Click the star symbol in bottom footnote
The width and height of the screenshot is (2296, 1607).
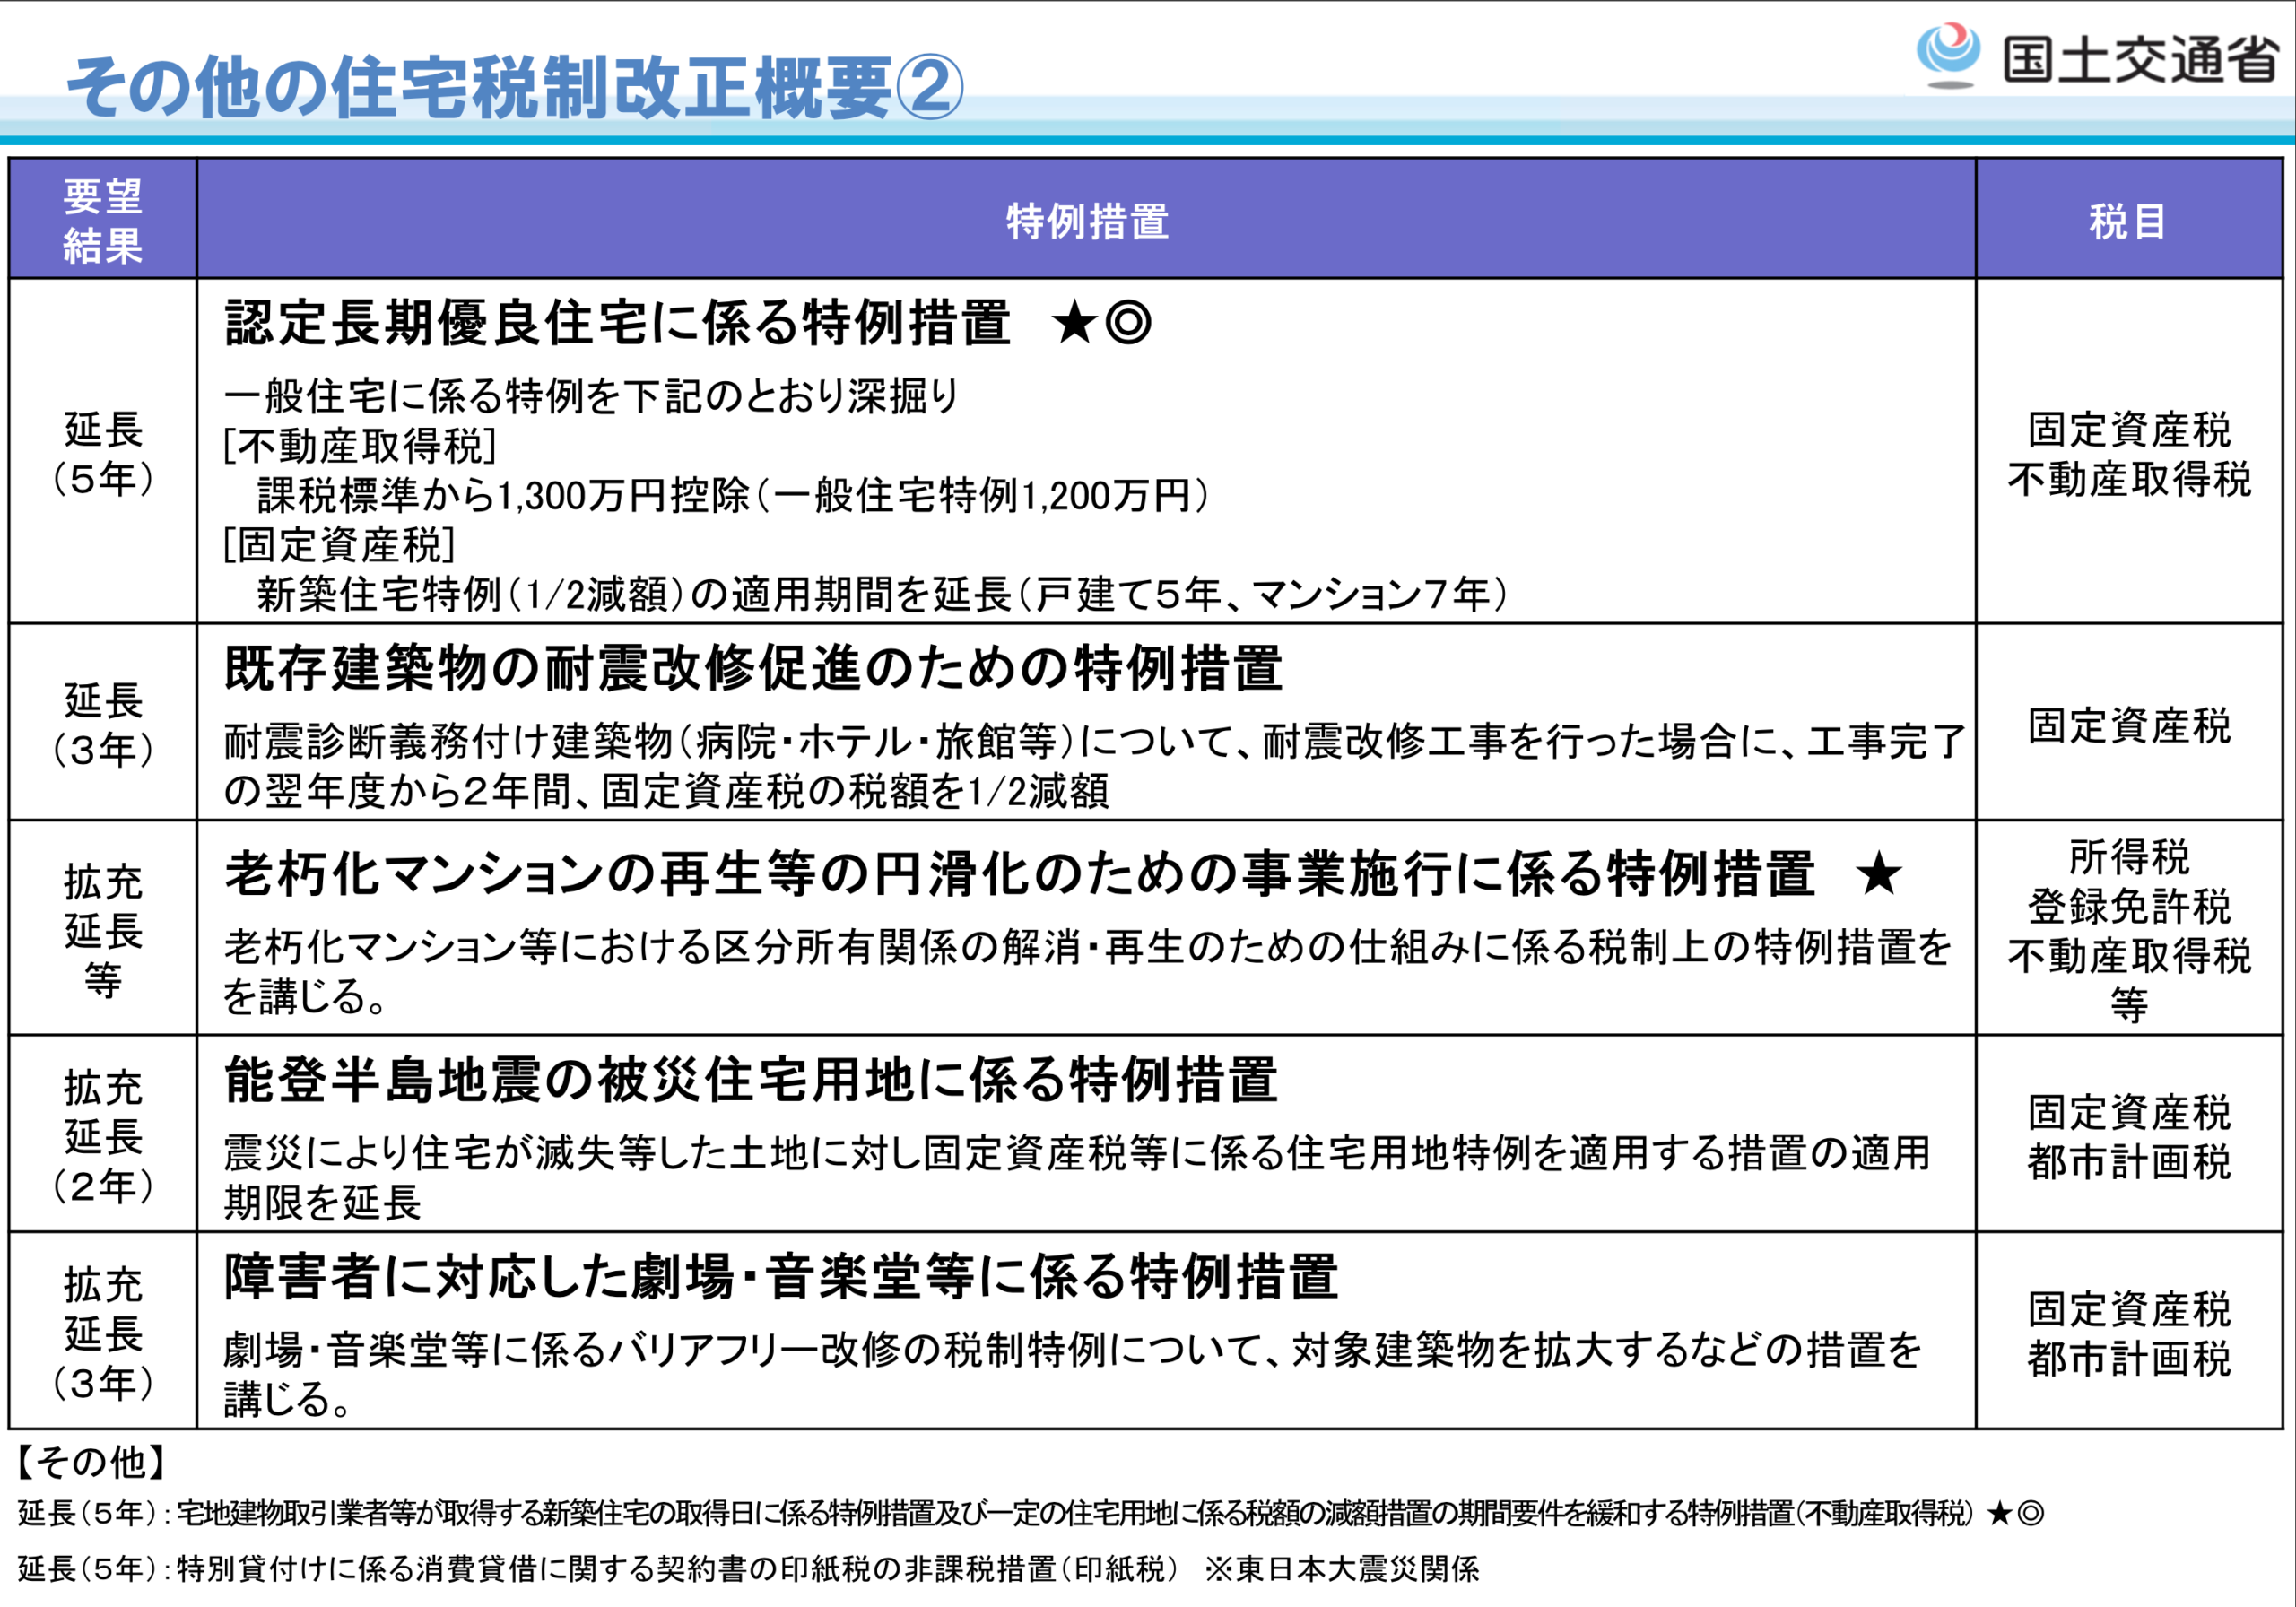pyautogui.click(x=1999, y=1514)
